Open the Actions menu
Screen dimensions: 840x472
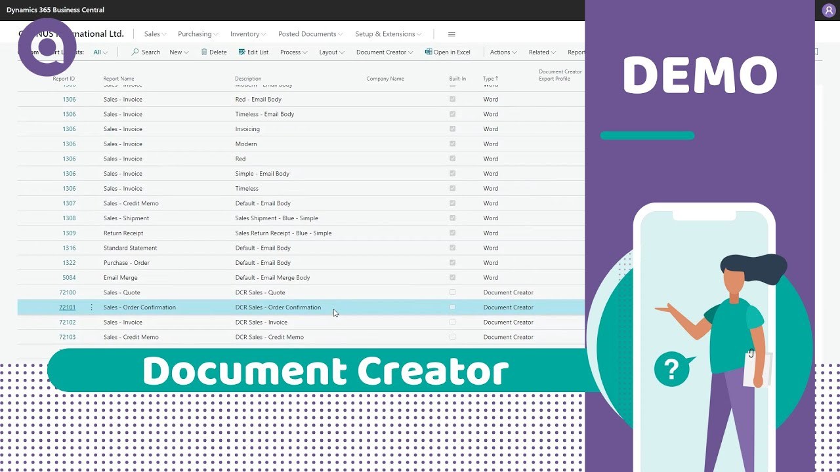point(503,52)
